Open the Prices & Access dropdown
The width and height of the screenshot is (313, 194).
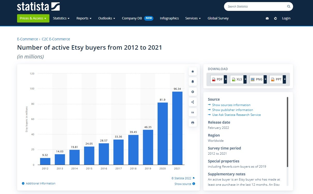pyautogui.click(x=33, y=18)
